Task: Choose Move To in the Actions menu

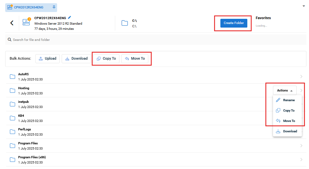Action: [x=287, y=121]
